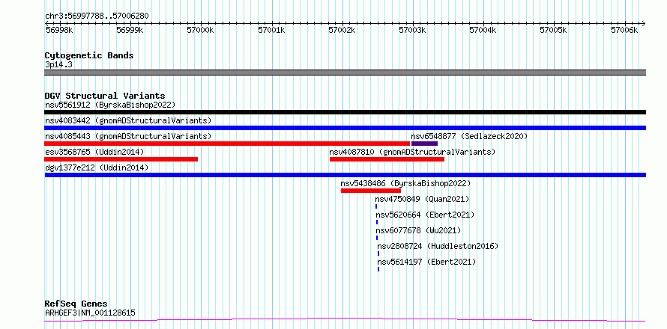
Task: Click label nsv5561912 (ByrskaBishop2022)
Action: click(x=110, y=105)
